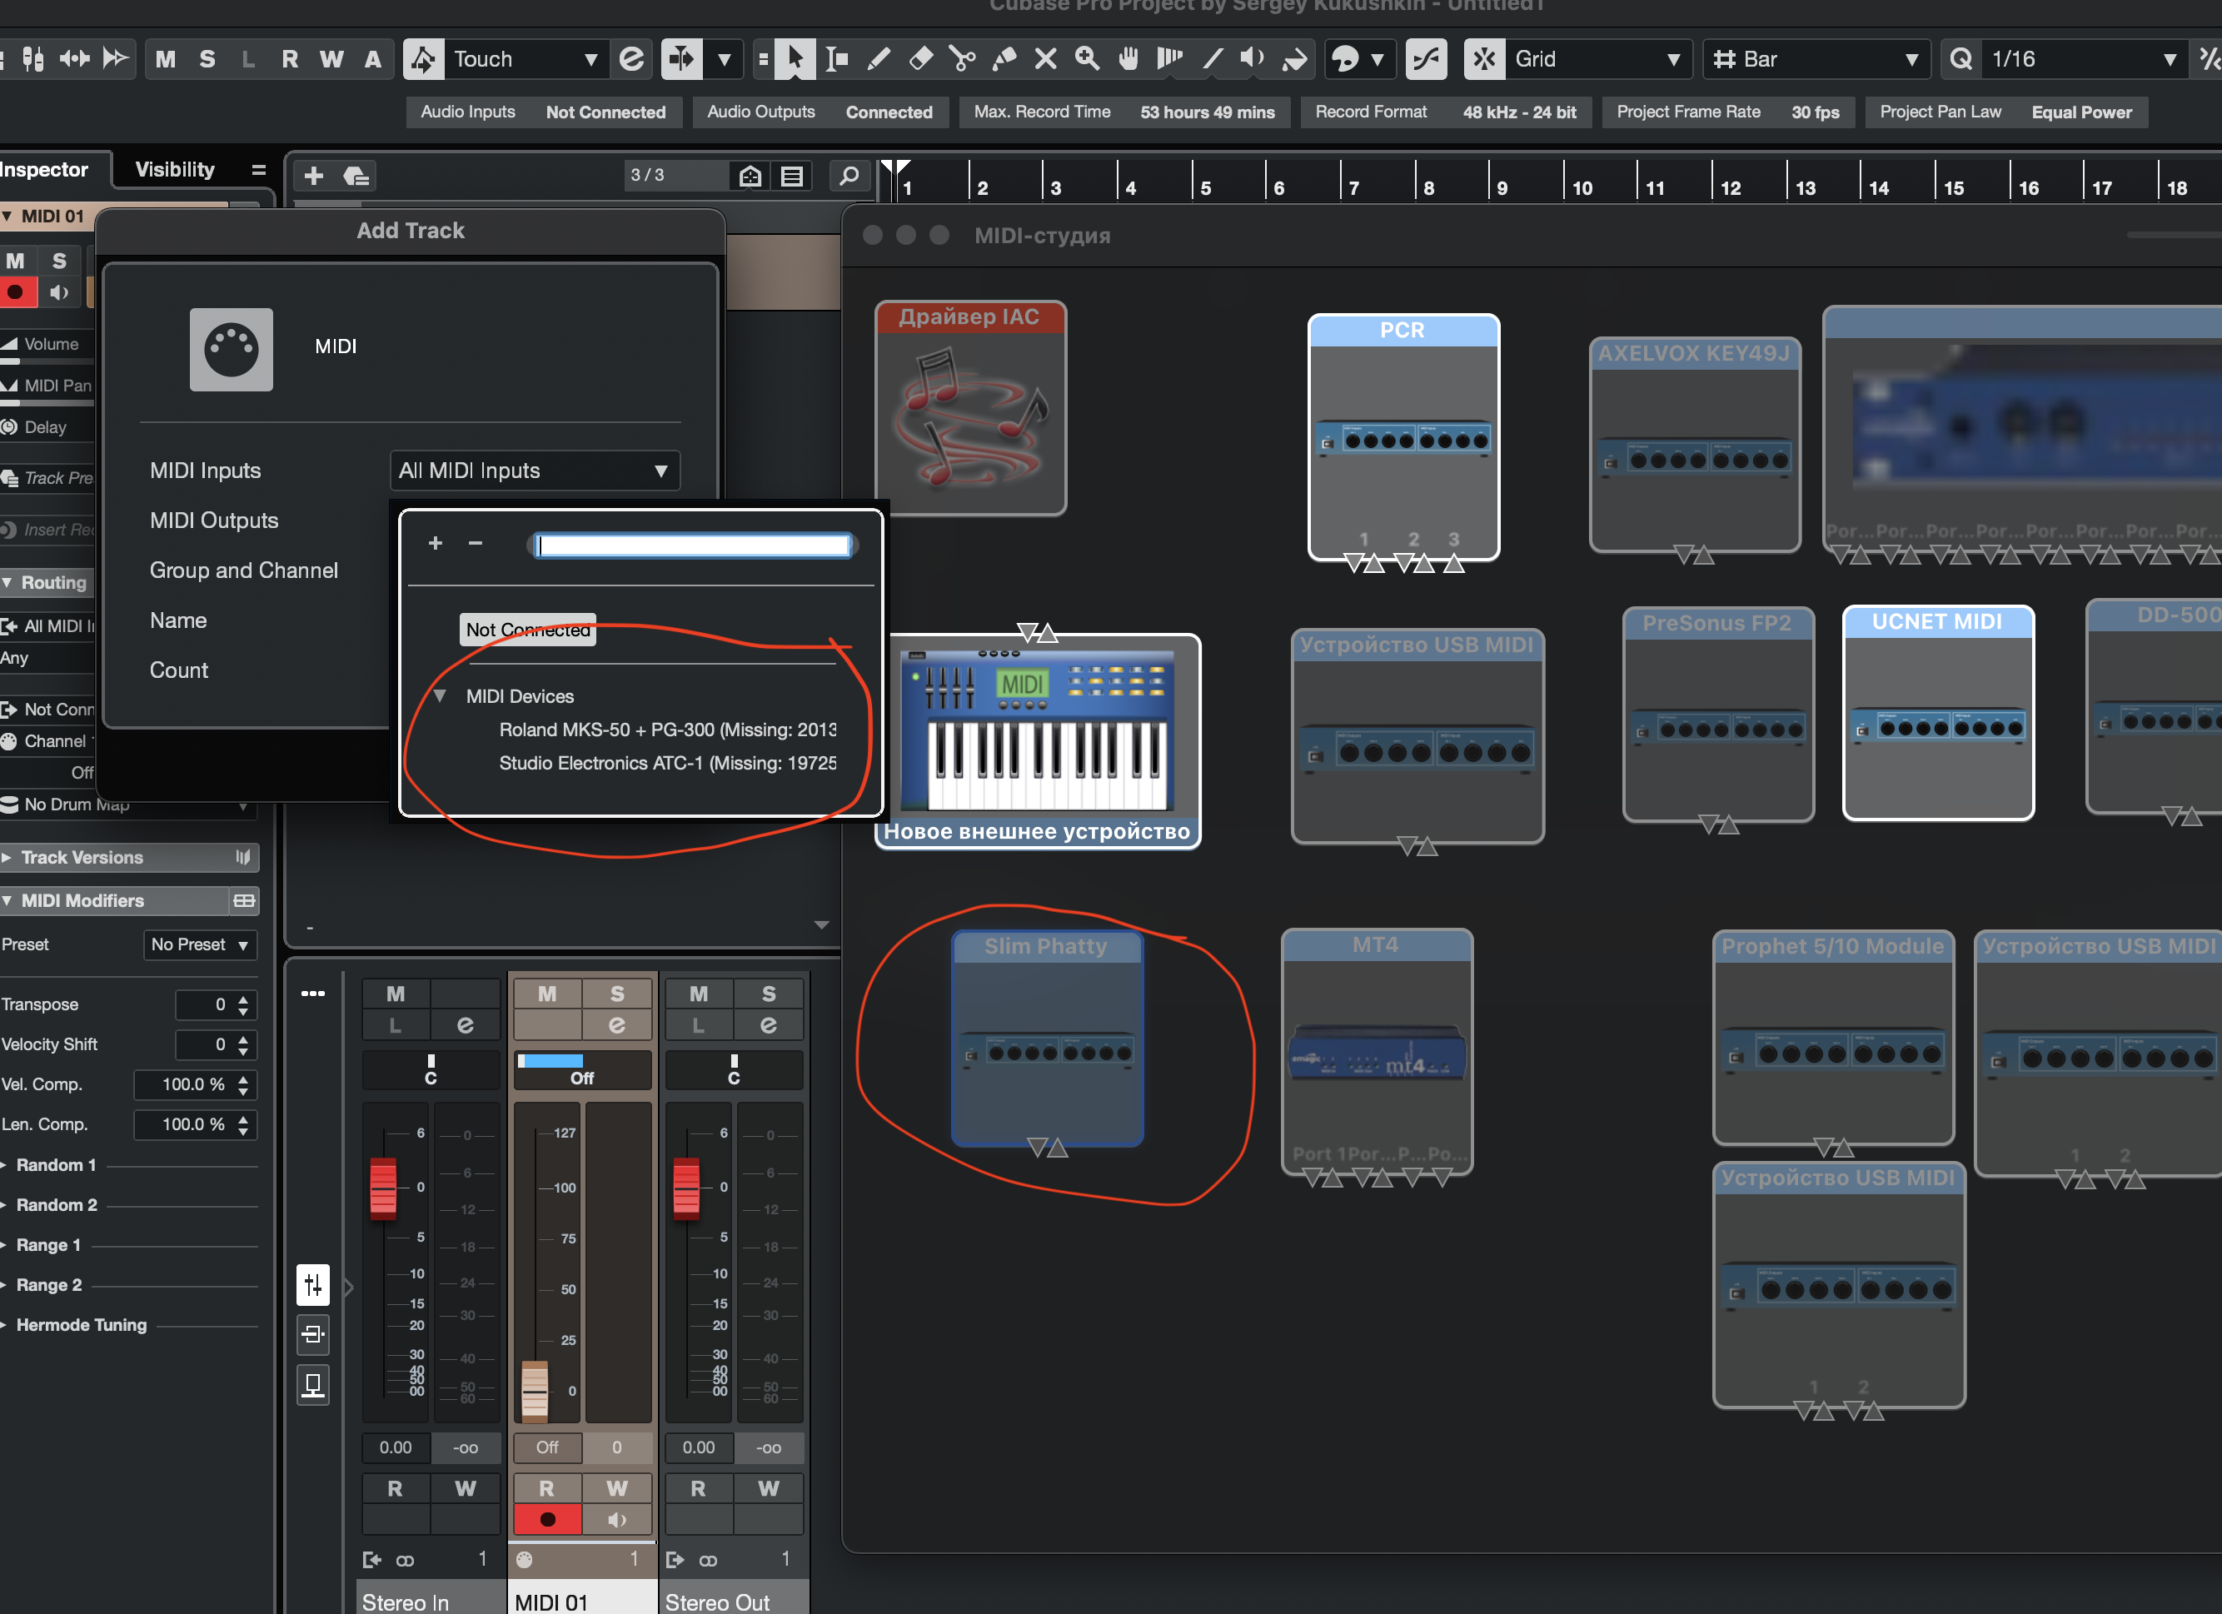Image resolution: width=2222 pixels, height=1614 pixels.
Task: Select the Zoom magnifier tool
Action: coord(1087,59)
